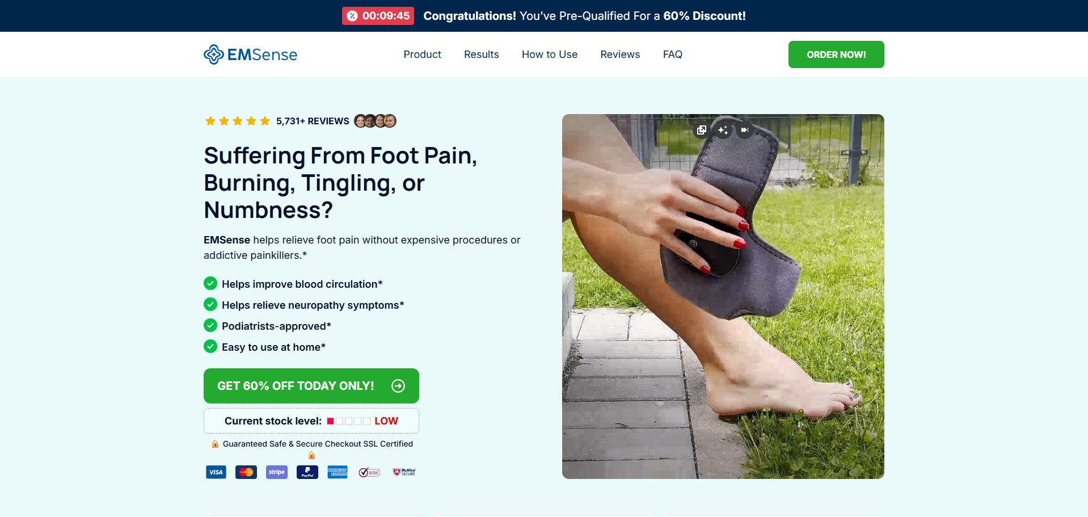
Task: Click the EMSense logo
Action: pos(250,54)
